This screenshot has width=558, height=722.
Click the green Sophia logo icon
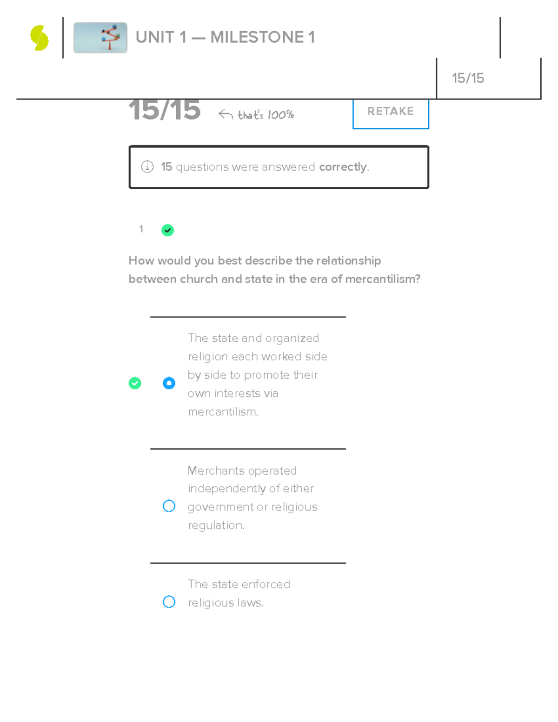[40, 38]
